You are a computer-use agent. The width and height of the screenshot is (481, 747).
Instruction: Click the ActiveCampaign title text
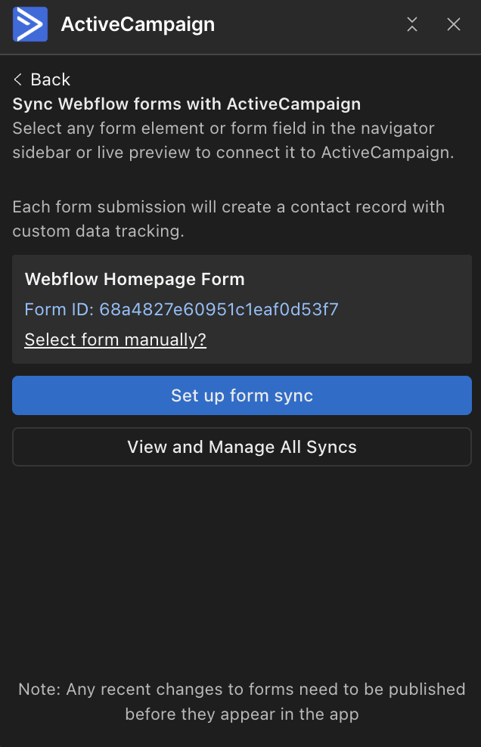click(x=138, y=24)
